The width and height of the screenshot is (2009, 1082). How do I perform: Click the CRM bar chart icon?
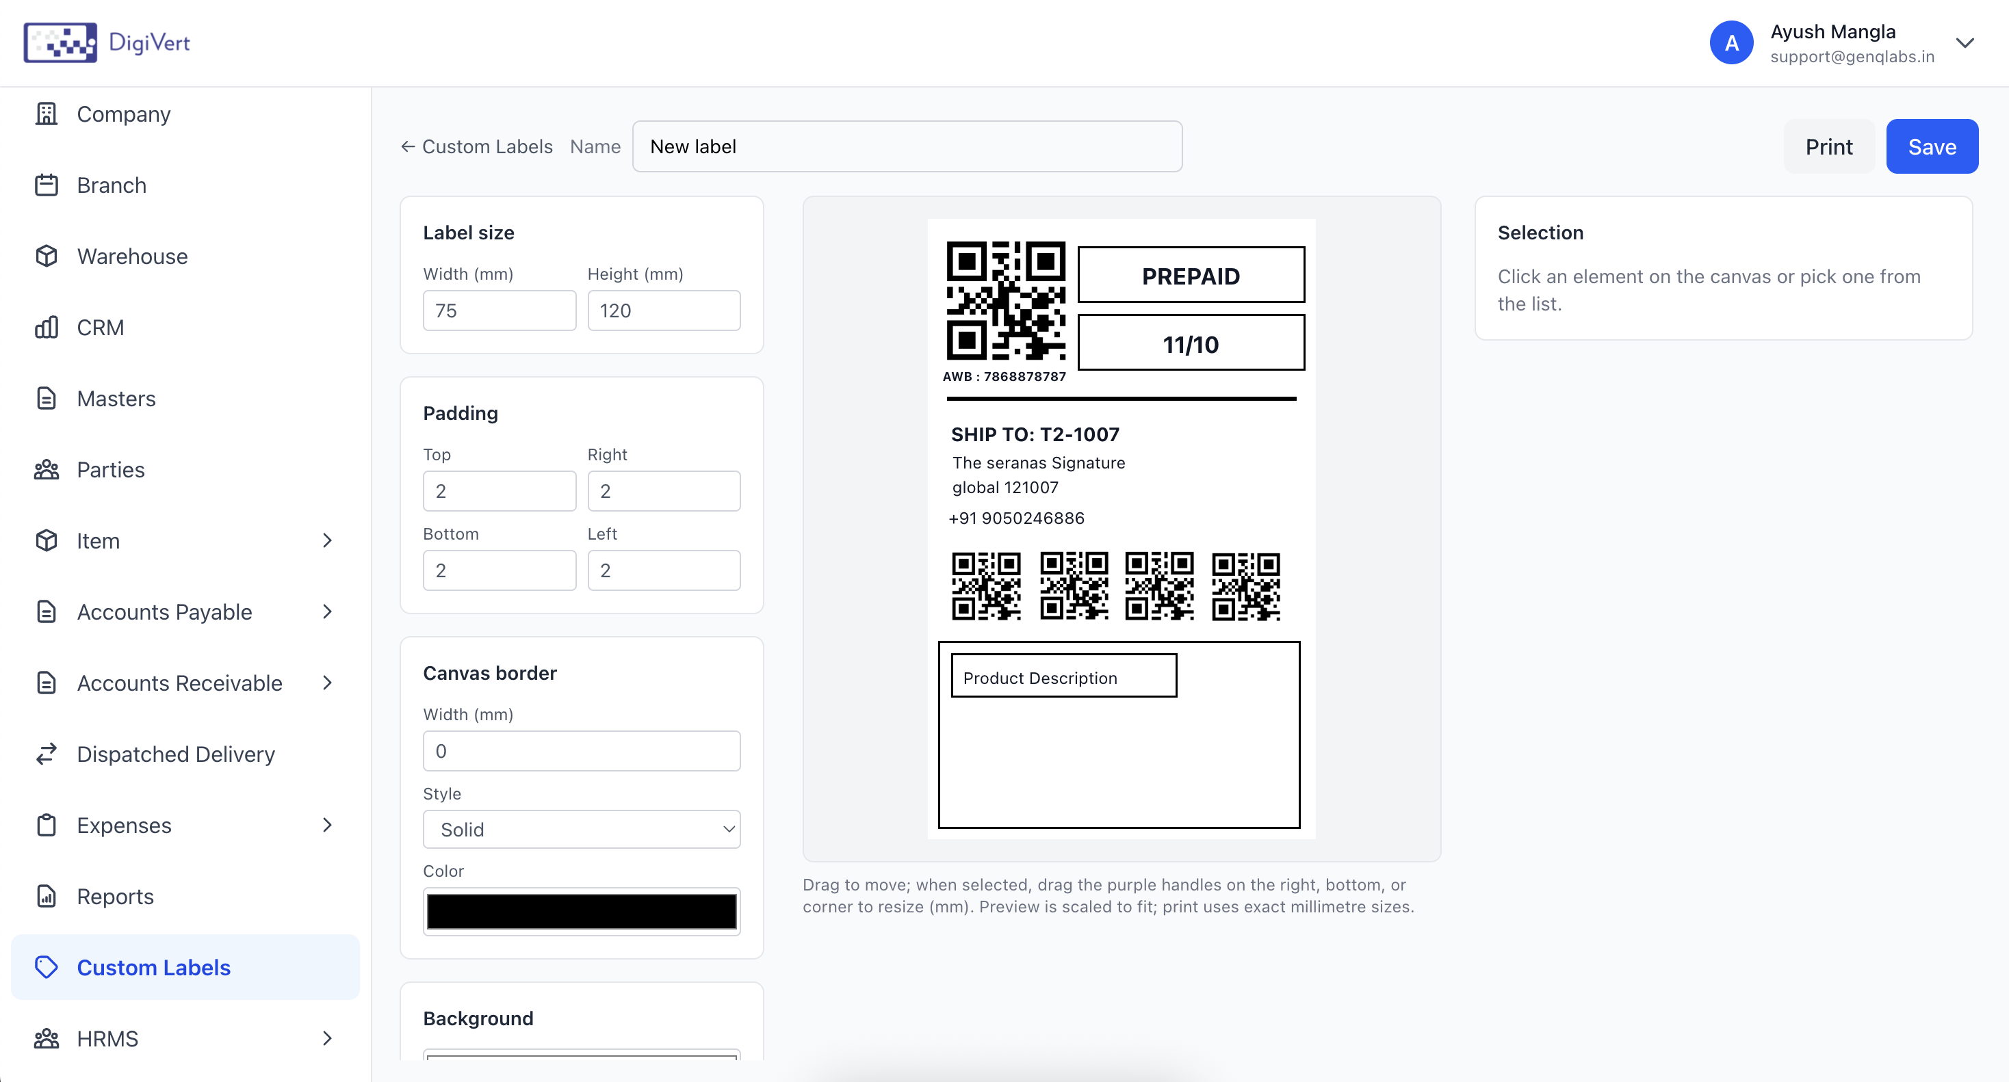tap(47, 328)
